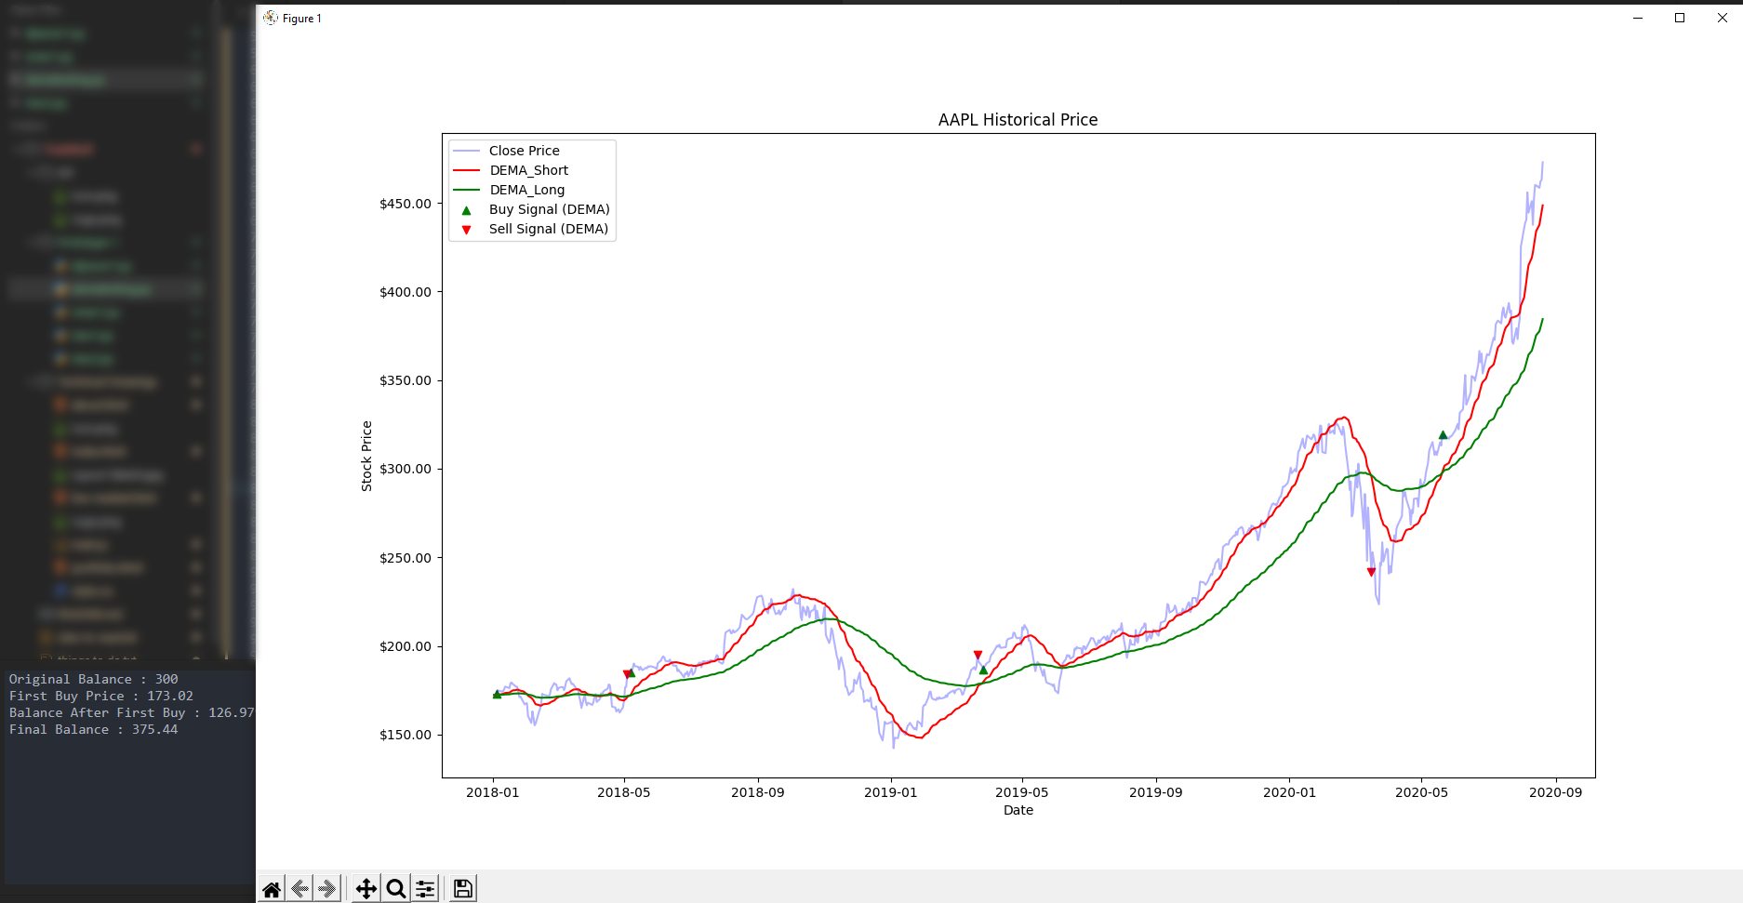
Task: Click the 2020-09 x-axis tick label
Action: pyautogui.click(x=1556, y=792)
